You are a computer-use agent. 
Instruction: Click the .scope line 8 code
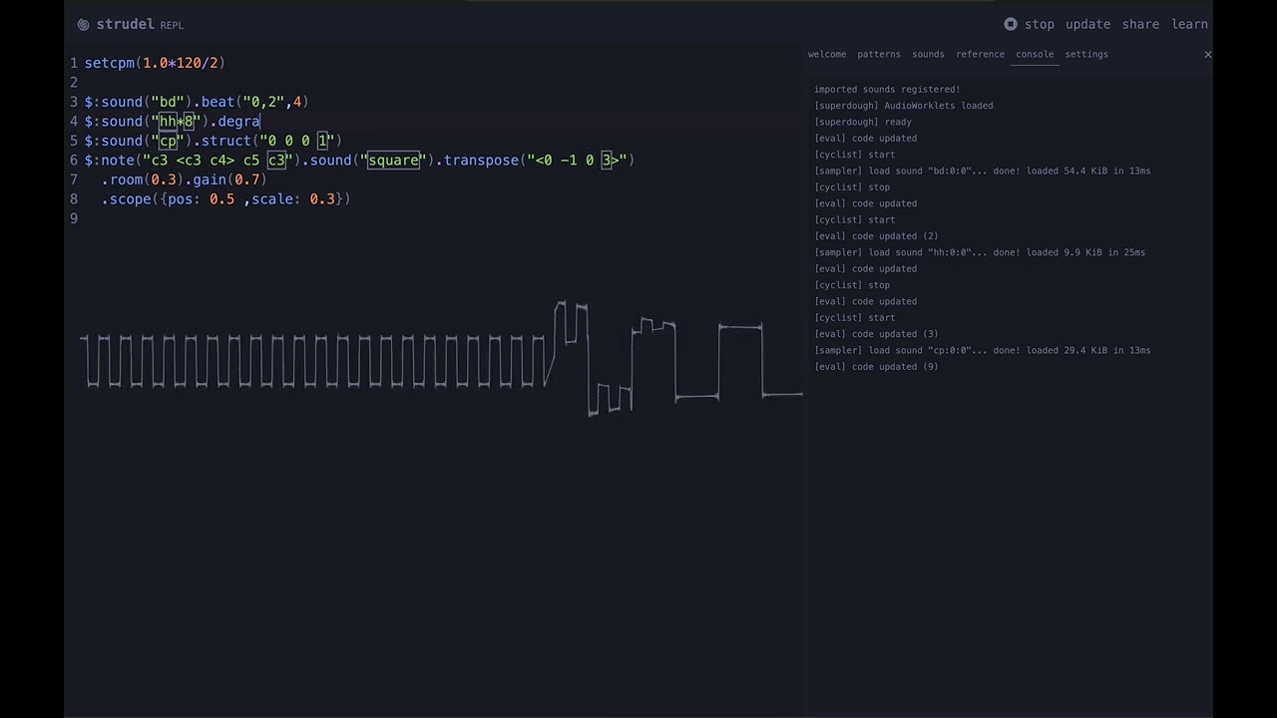click(225, 199)
